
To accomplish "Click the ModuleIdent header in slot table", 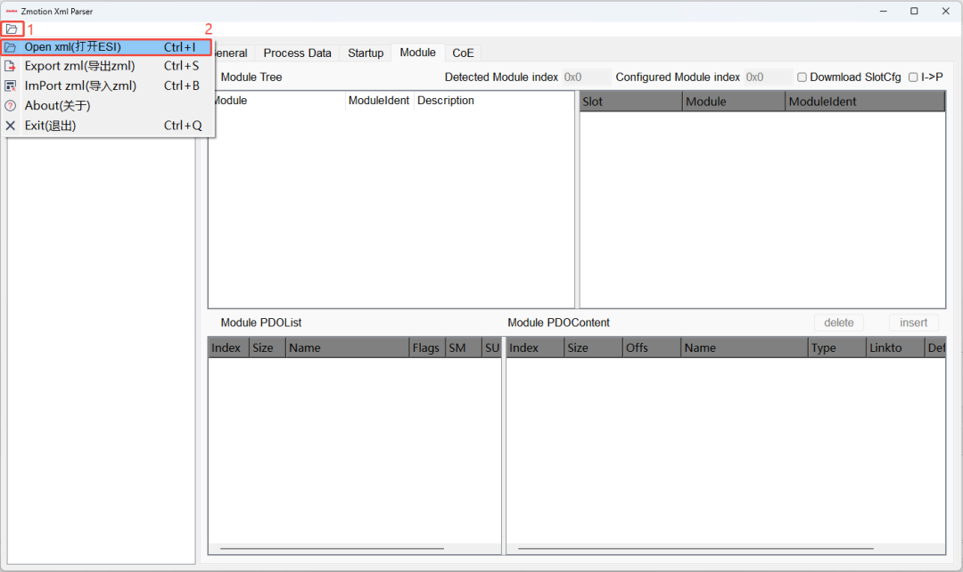I will tap(865, 102).
